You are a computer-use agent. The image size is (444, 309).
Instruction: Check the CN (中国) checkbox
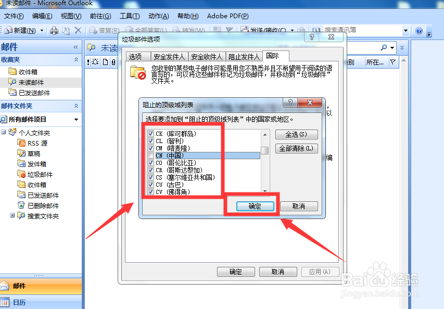point(150,156)
